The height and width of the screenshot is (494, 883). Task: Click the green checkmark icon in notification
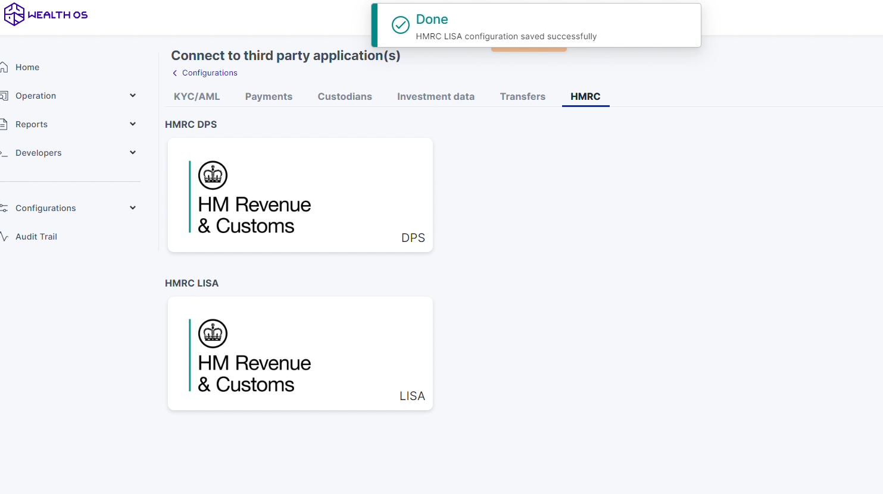pos(401,25)
